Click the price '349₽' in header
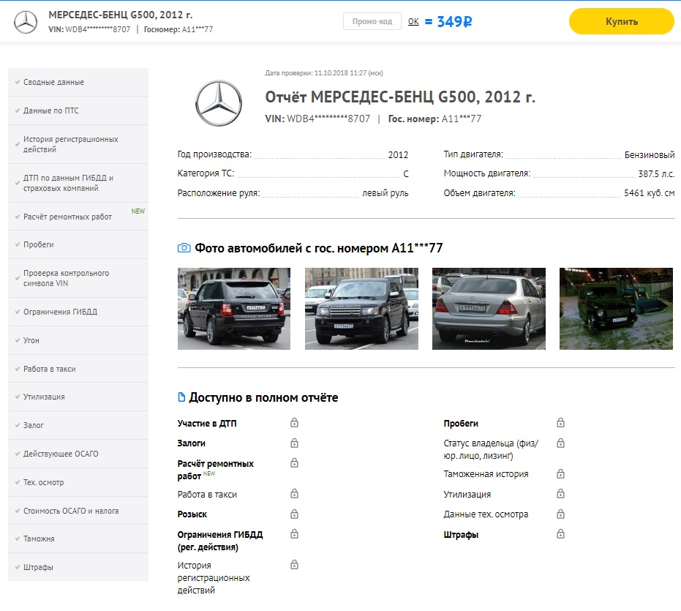 coord(454,21)
